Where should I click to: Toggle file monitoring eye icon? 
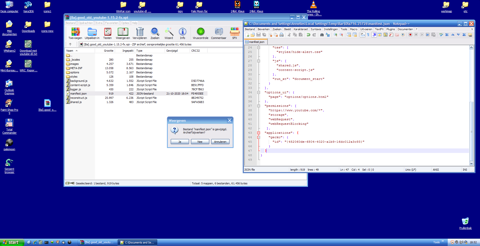pos(403,35)
